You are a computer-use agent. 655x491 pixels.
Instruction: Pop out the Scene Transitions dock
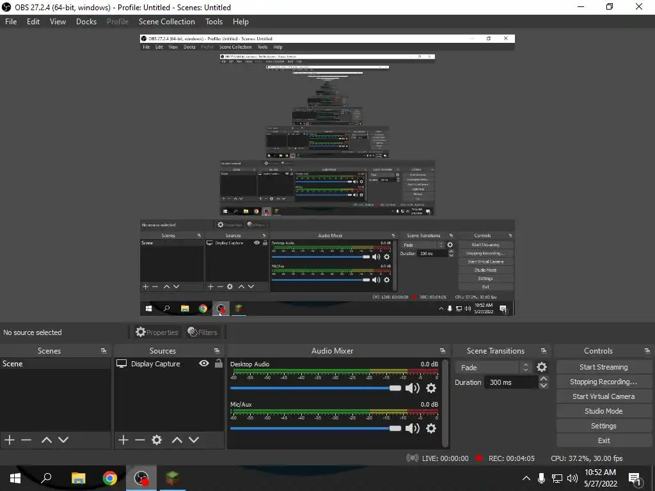point(544,351)
